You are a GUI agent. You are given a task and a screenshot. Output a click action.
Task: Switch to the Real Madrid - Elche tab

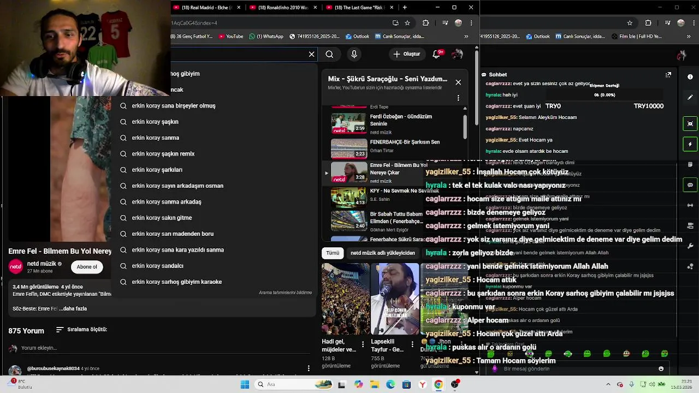(x=206, y=8)
